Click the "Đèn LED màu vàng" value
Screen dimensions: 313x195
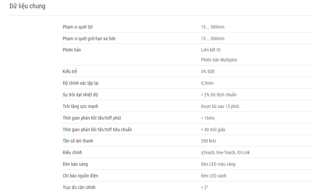click(218, 164)
